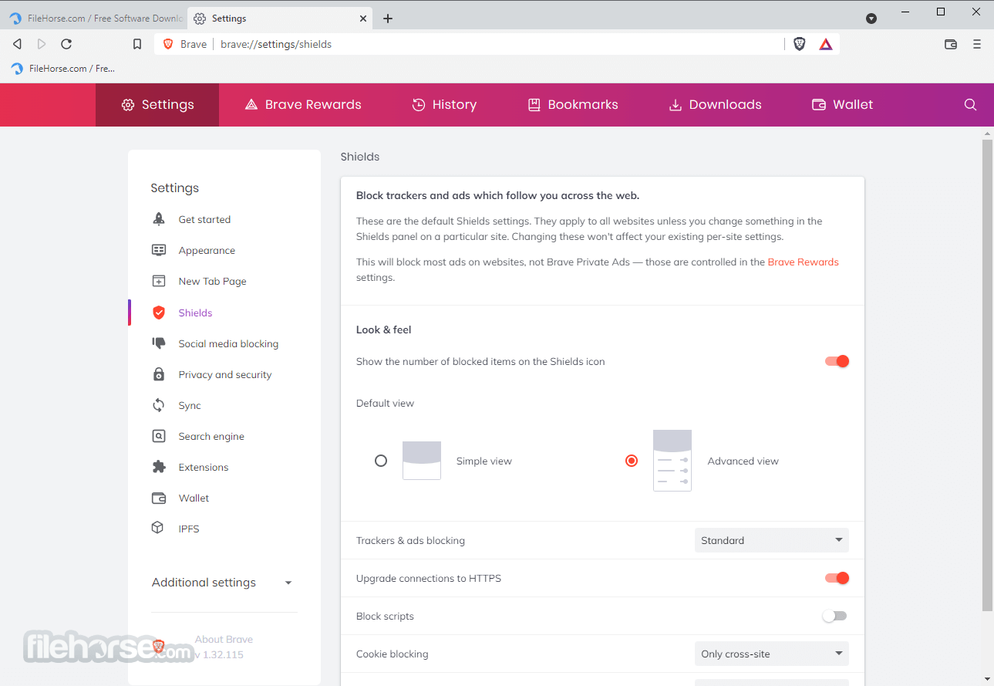Click the New Tab Page sidebar icon
Viewport: 994px width, 686px height.
click(159, 281)
